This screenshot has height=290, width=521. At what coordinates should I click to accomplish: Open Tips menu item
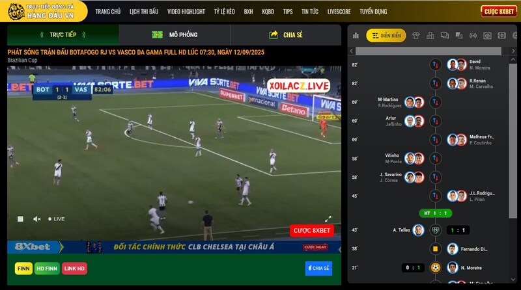(x=288, y=12)
